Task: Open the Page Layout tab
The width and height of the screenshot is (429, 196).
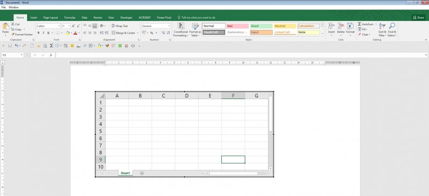Action: [51, 17]
